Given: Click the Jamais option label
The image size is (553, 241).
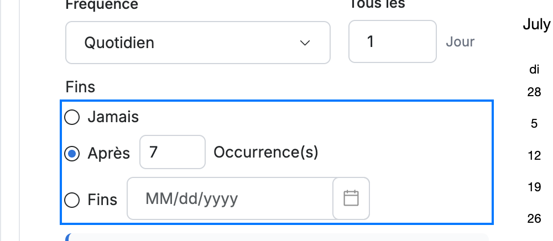Looking at the screenshot, I should tap(113, 117).
